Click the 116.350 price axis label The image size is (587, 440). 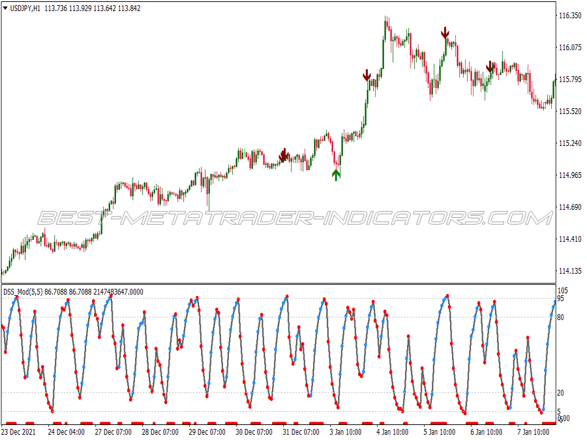pos(570,16)
